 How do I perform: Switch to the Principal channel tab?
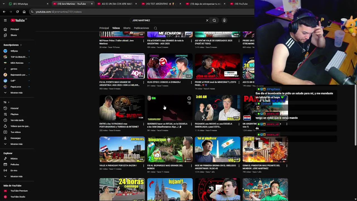104,28
